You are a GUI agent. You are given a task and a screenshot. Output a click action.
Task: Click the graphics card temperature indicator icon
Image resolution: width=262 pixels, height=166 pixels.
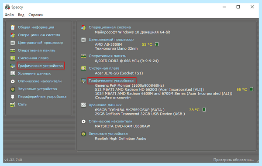[252, 89]
